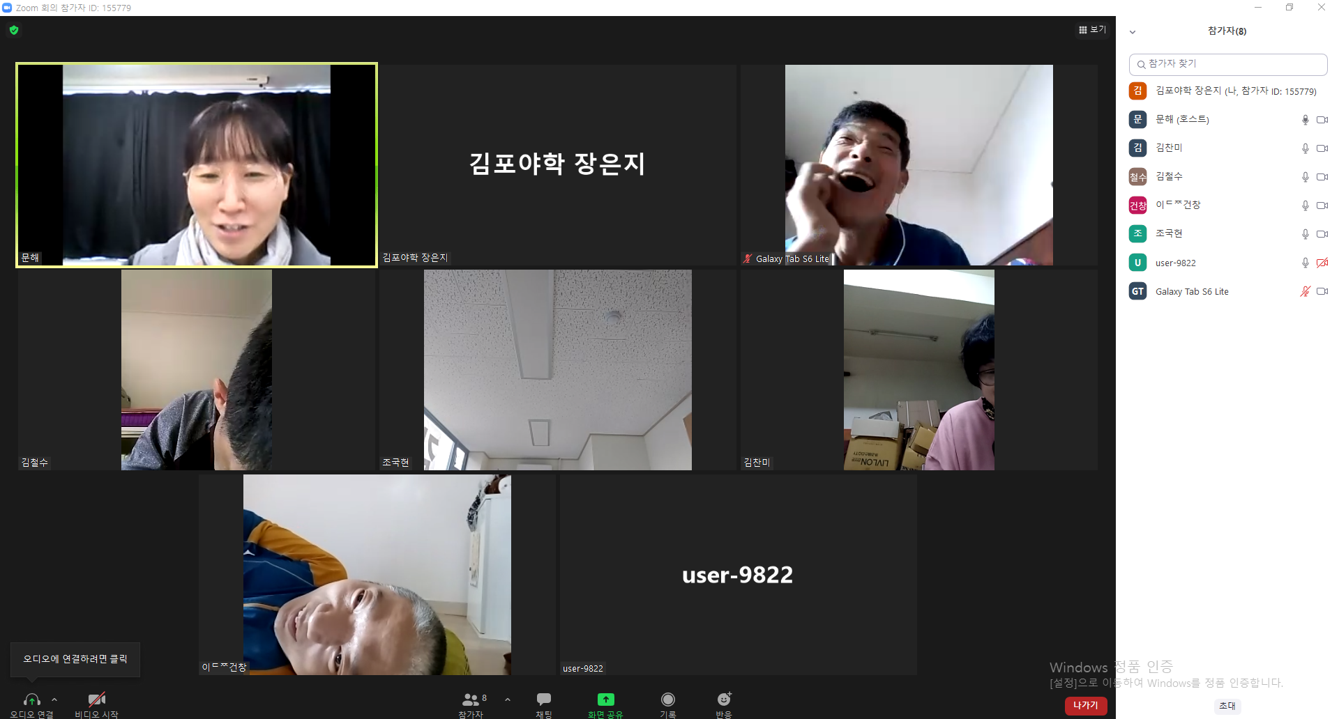This screenshot has height=719, width=1339.
Task: Expand audio options arrow beside 오디오 연결
Action: pos(54,699)
